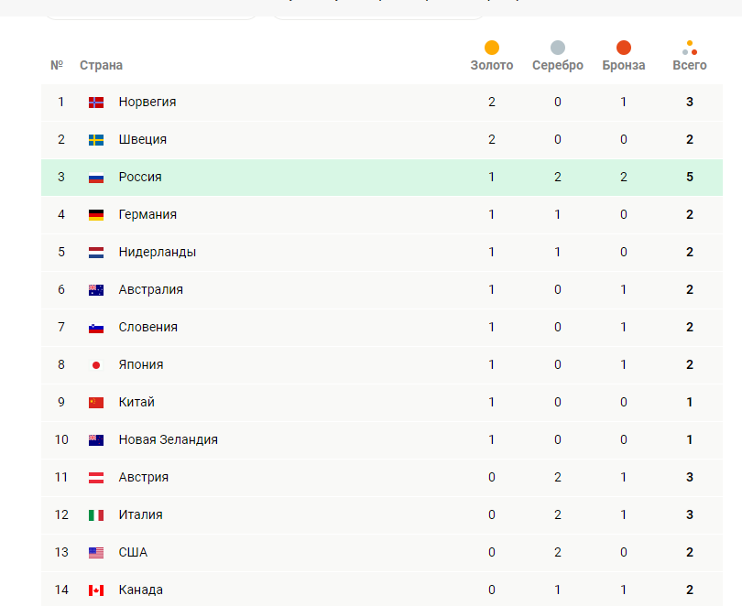Viewport: 742px width, 606px height.
Task: Open the Нидерланды country link
Action: (157, 252)
